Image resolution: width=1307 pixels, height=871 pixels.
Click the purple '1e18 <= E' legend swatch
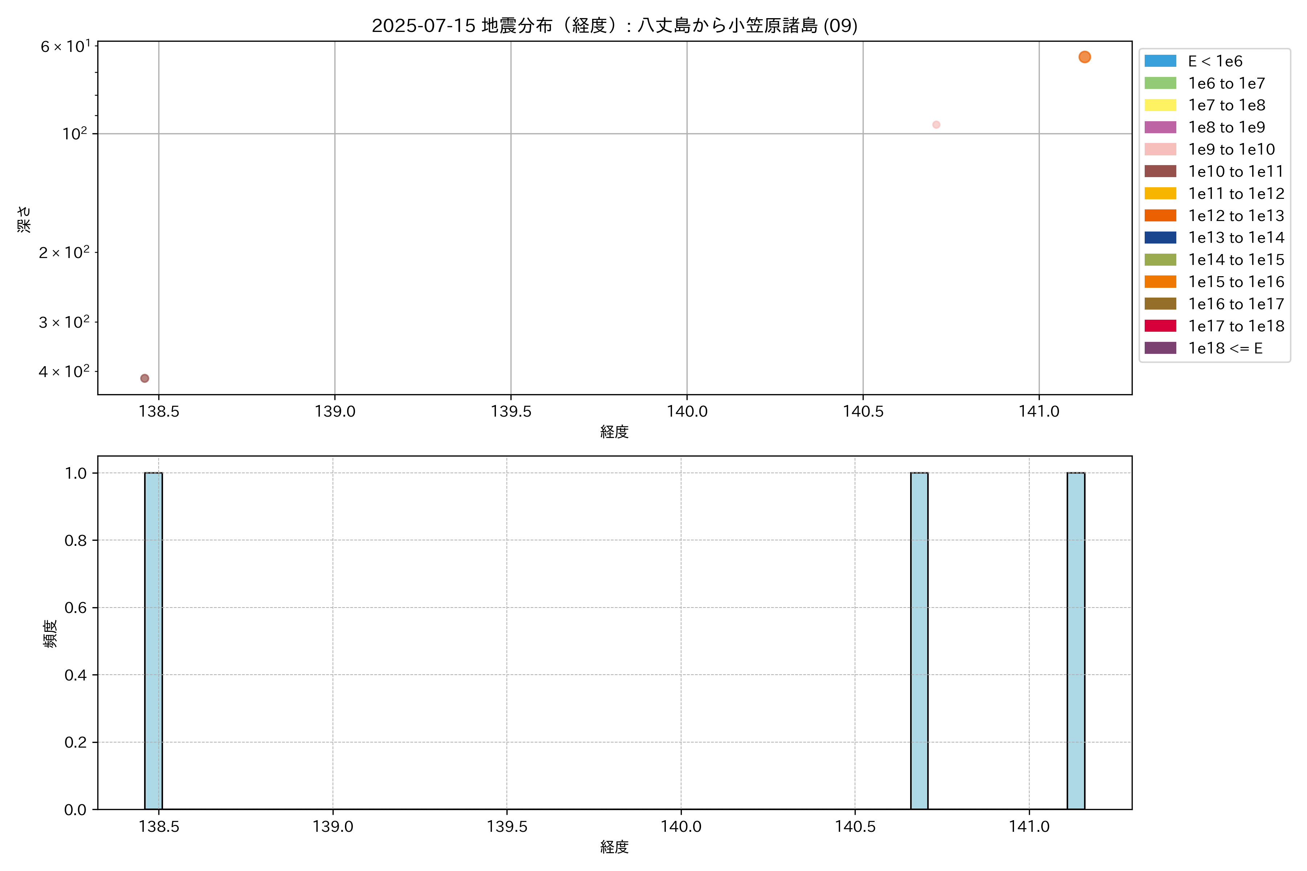(1160, 348)
